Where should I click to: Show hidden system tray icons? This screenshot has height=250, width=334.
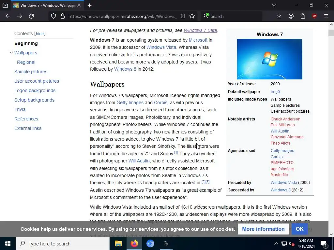[x=276, y=243]
